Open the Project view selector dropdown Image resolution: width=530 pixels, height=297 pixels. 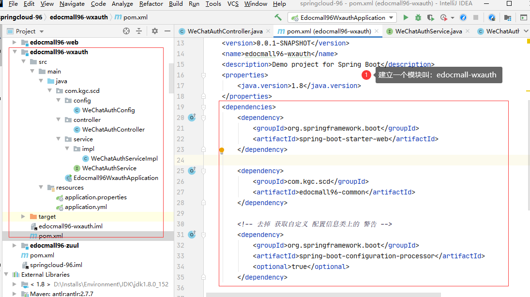[x=42, y=31]
